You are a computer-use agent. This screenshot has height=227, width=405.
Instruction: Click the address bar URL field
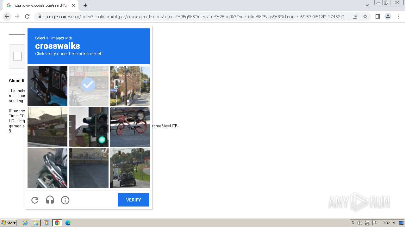tap(197, 17)
